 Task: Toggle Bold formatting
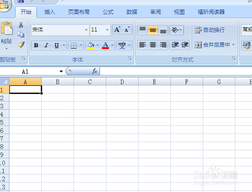(x=36, y=45)
